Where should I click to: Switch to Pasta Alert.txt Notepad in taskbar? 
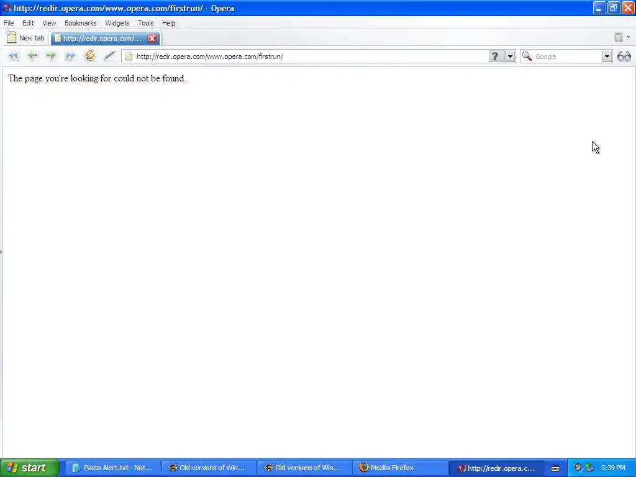click(113, 468)
